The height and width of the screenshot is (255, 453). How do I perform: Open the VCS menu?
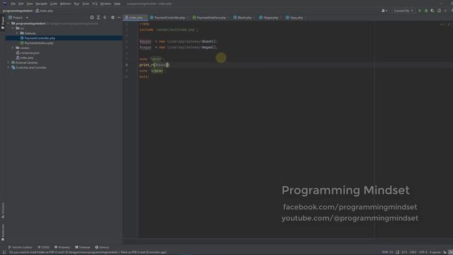pyautogui.click(x=95, y=4)
